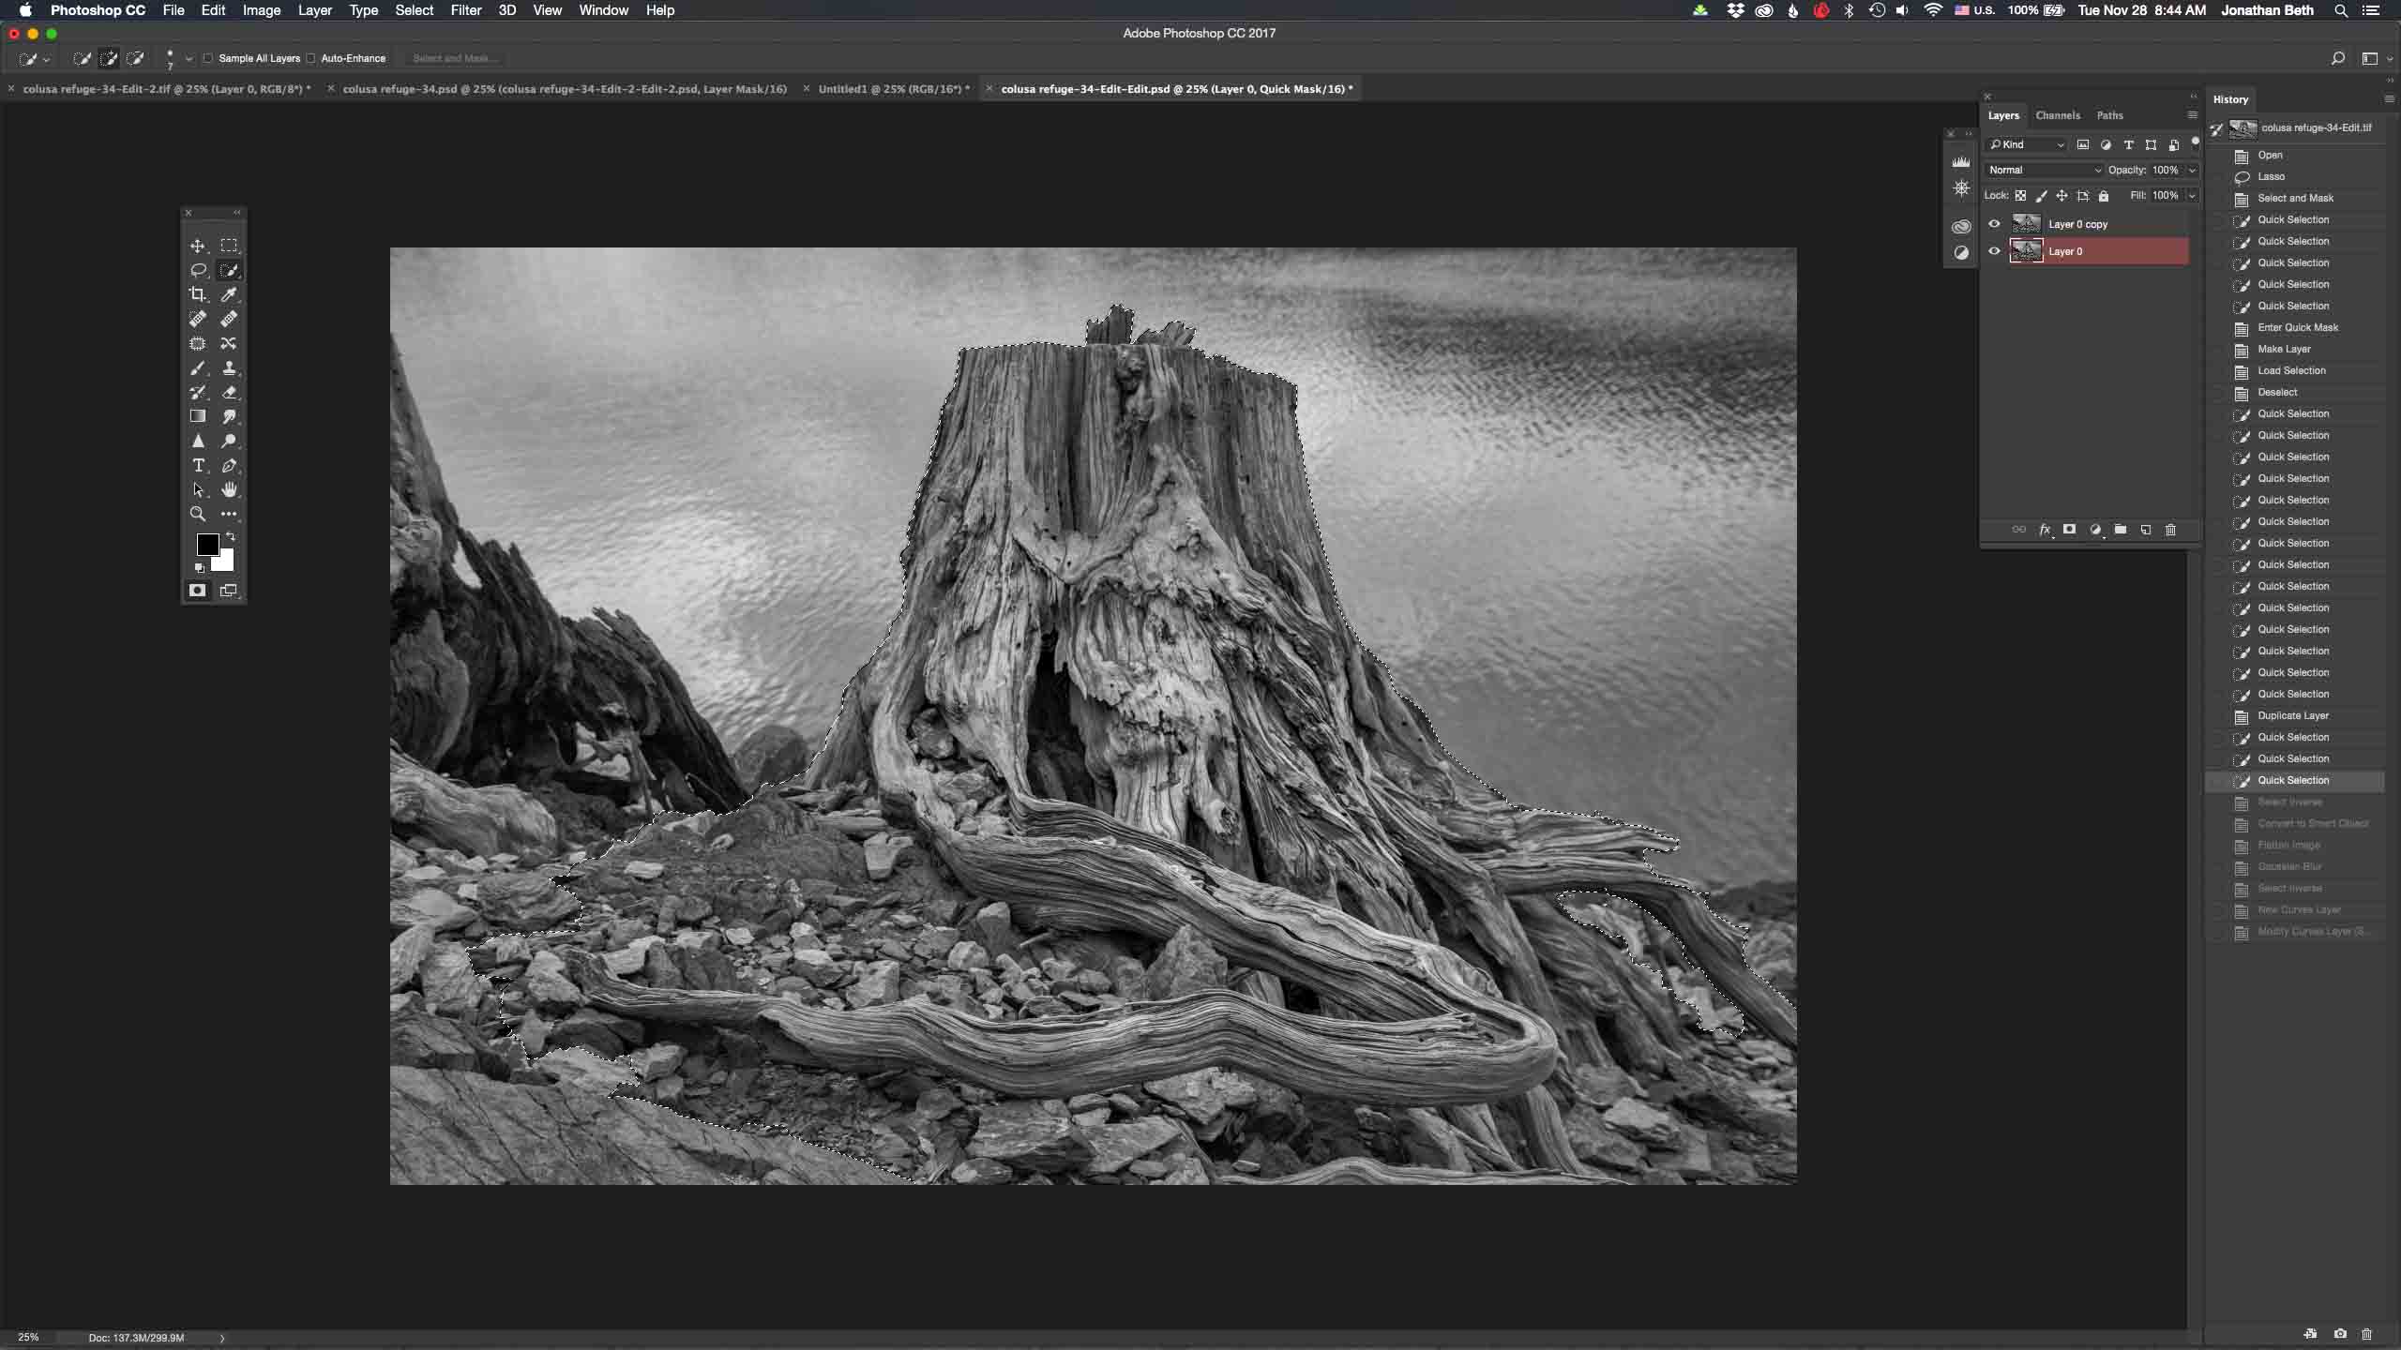
Task: Hide Layer 0 with eye icon
Action: pyautogui.click(x=1994, y=251)
